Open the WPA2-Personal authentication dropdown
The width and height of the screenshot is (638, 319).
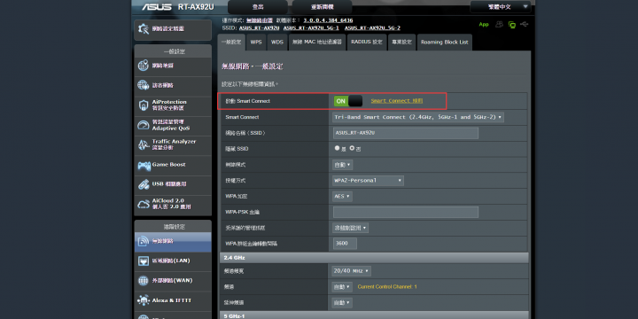[369, 180]
